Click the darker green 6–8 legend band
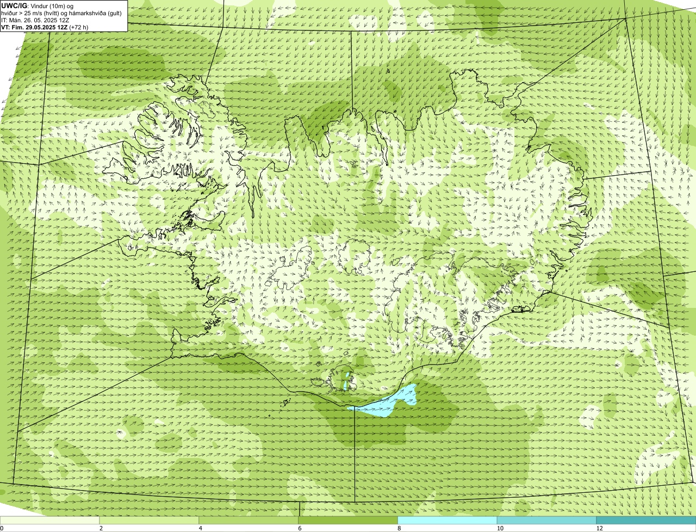This screenshot has width=696, height=532. (348, 520)
